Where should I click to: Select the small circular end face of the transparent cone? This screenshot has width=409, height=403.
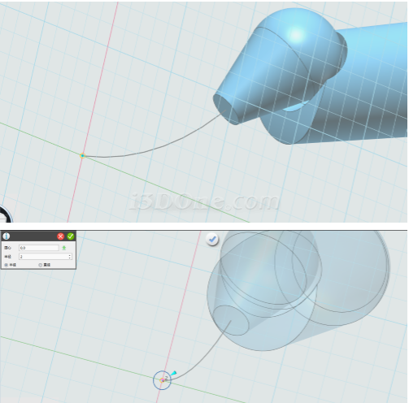coord(230,320)
